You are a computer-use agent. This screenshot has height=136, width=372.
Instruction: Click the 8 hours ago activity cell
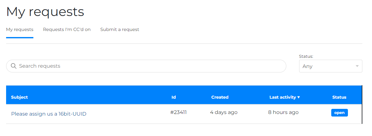[283, 112]
